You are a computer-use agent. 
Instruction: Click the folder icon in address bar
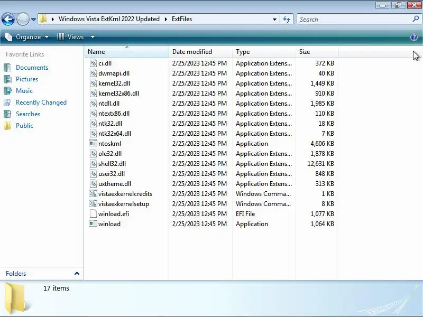[x=43, y=19]
